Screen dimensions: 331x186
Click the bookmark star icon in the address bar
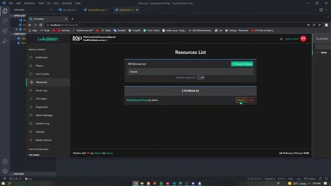coord(320,25)
